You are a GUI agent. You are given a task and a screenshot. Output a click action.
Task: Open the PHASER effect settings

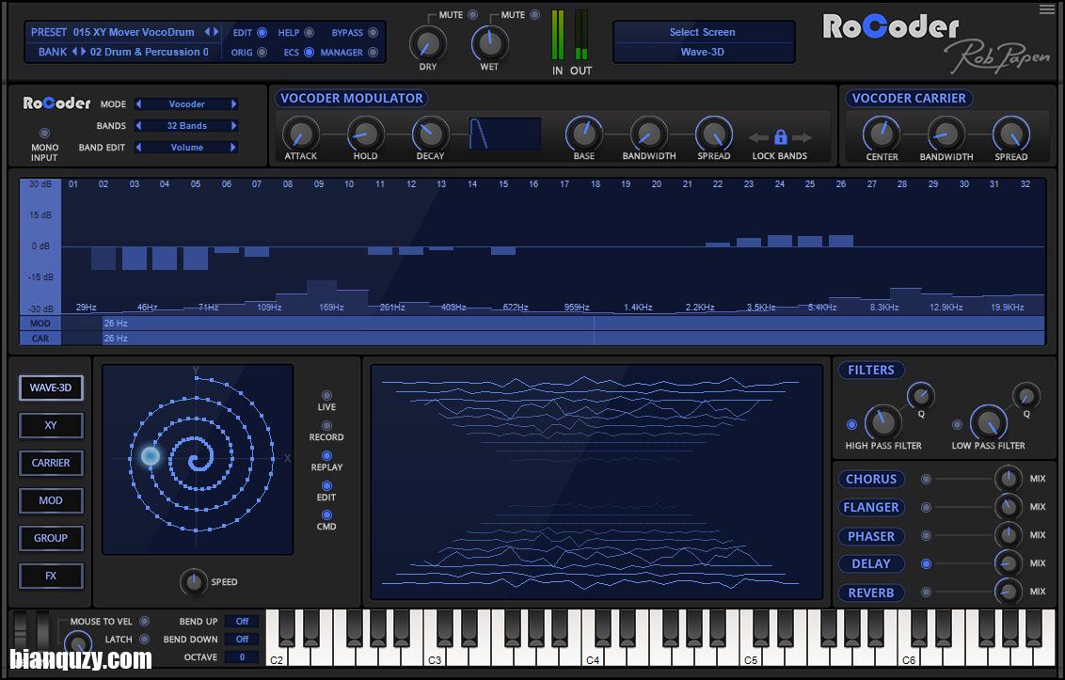(x=871, y=536)
